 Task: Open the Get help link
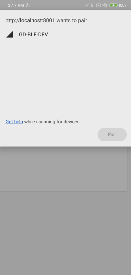point(14,122)
